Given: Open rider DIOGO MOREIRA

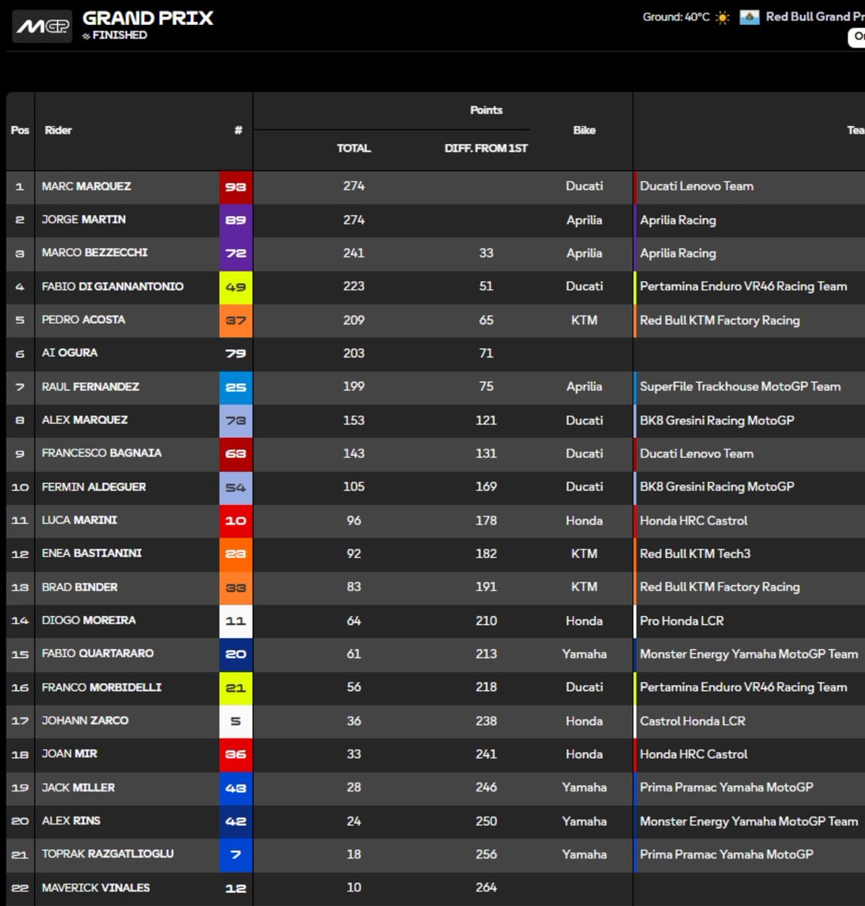Looking at the screenshot, I should pos(88,620).
